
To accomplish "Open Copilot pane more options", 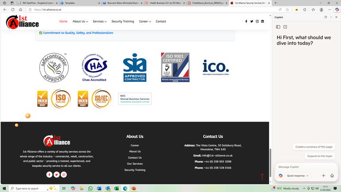I will [331, 17].
